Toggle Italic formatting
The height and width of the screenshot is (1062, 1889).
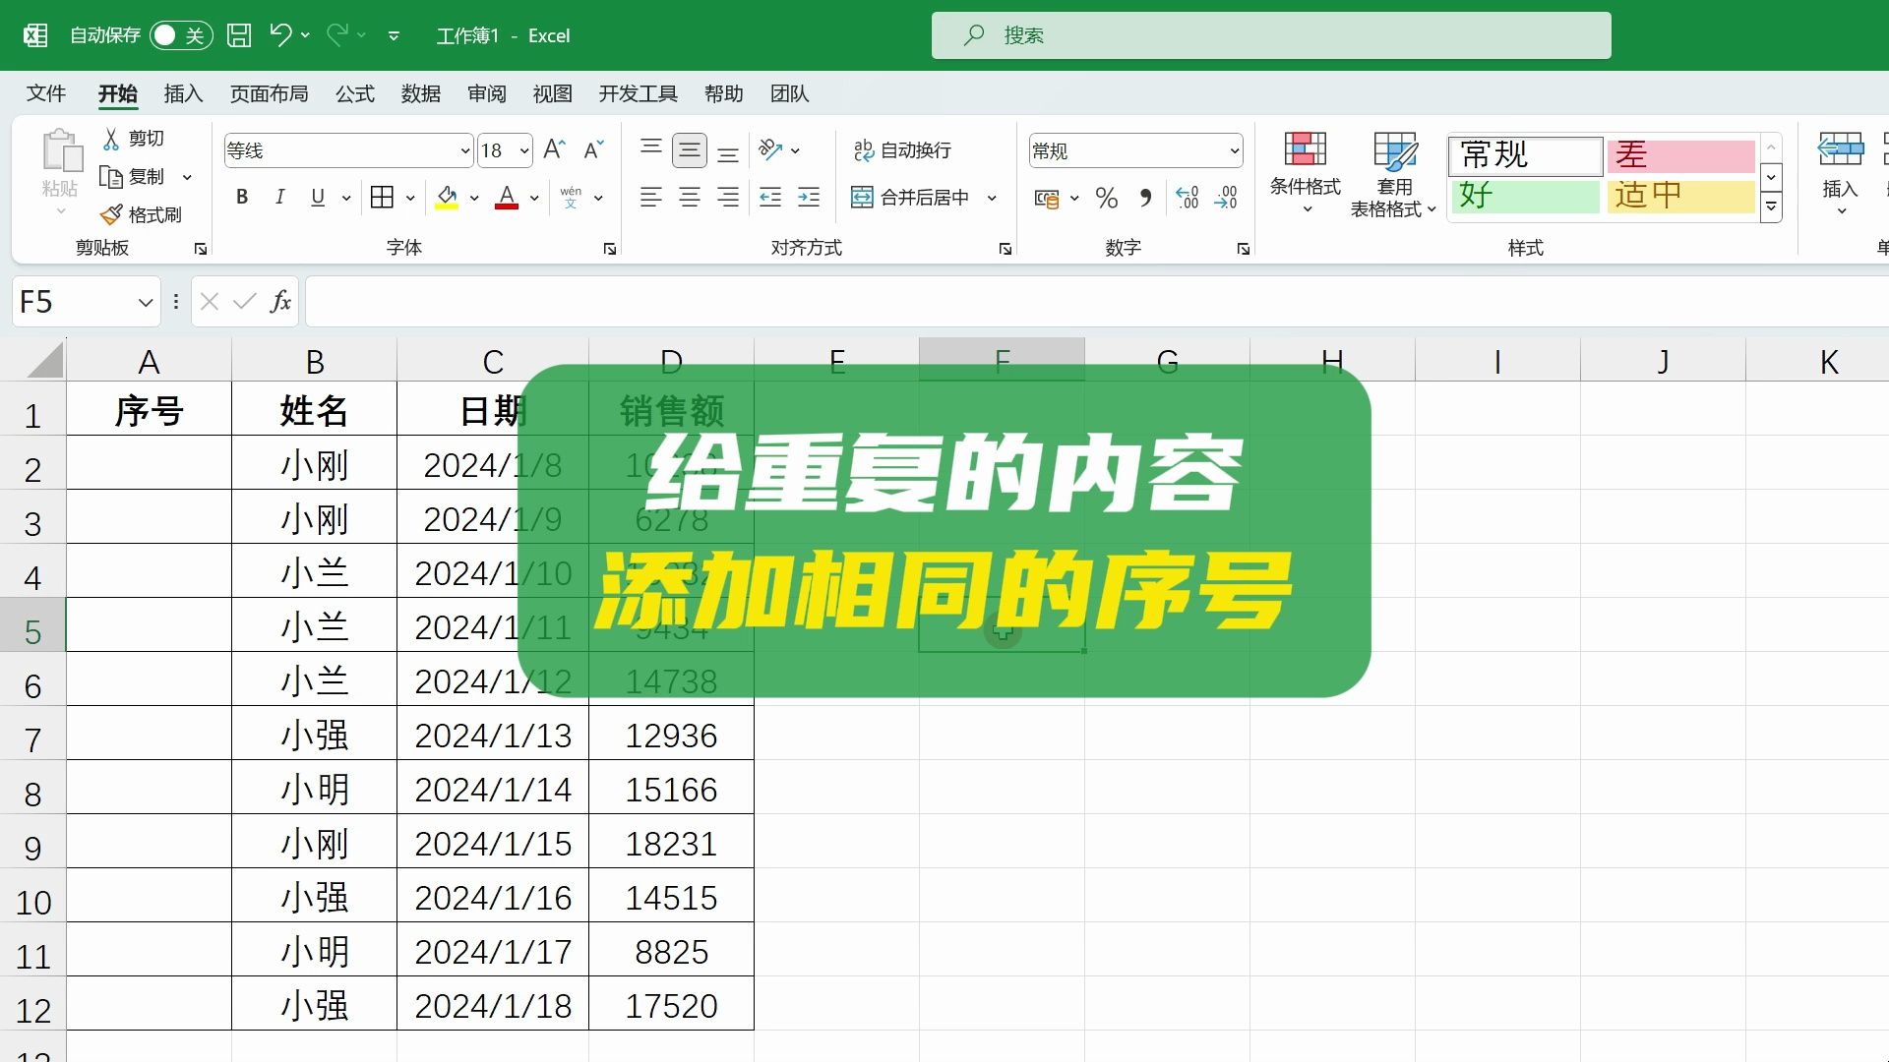pos(279,197)
